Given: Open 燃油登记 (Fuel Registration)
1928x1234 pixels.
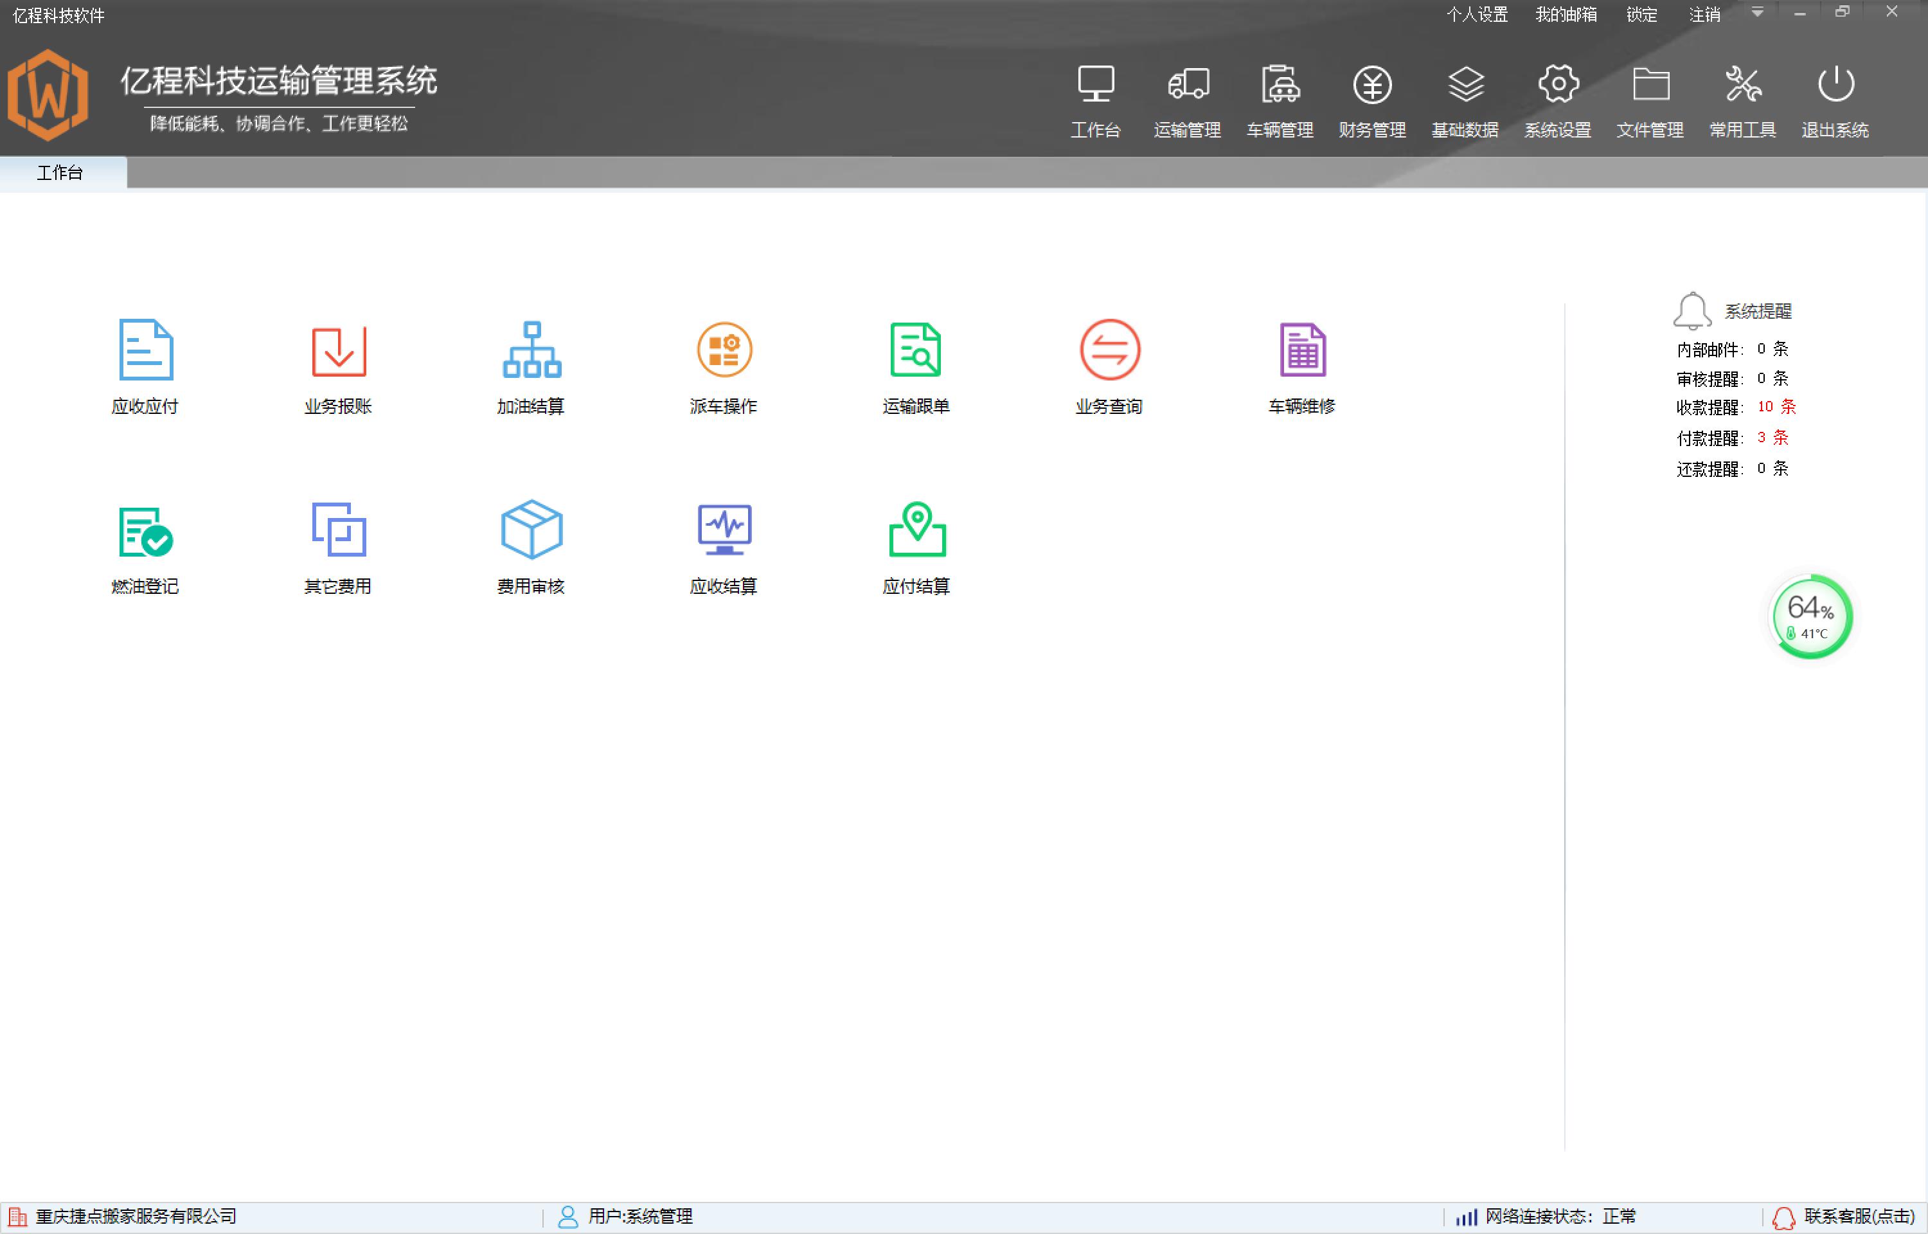Looking at the screenshot, I should click(144, 545).
